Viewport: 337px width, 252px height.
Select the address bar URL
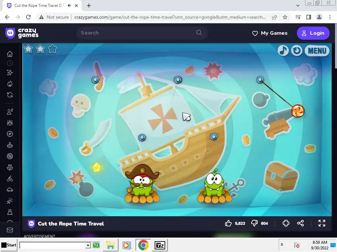tap(170, 17)
